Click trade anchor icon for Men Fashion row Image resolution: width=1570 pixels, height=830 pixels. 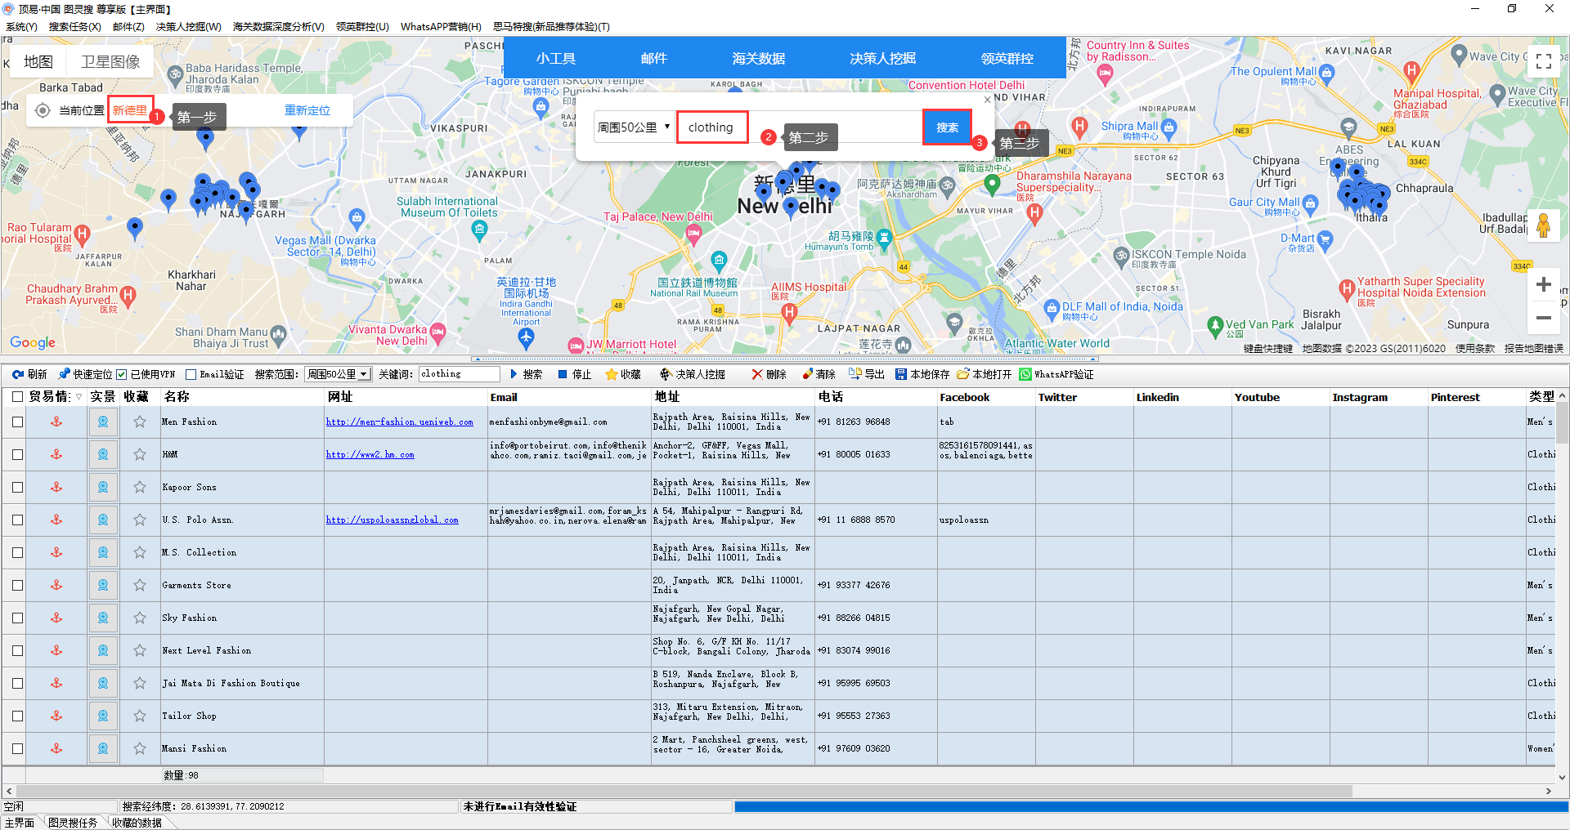[x=56, y=422]
